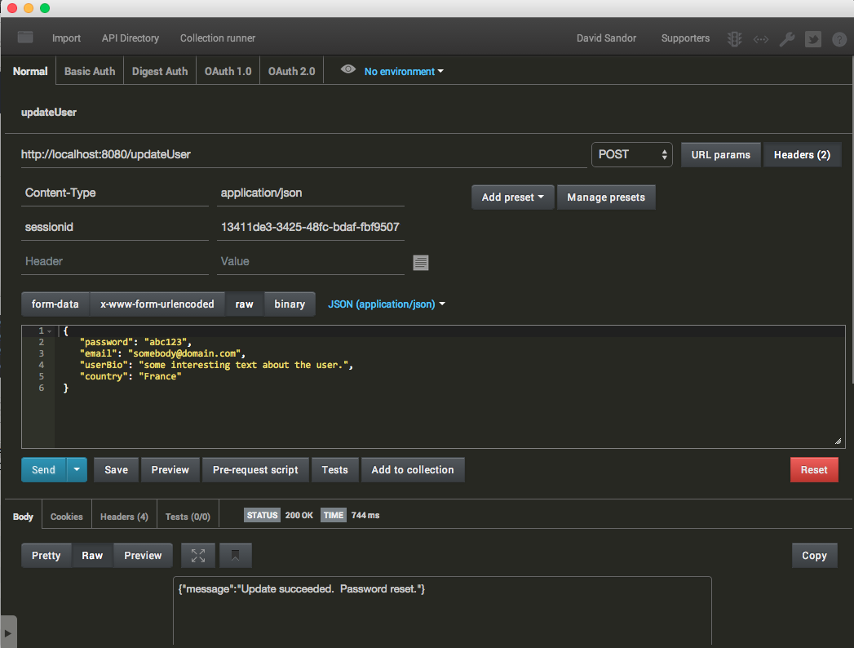This screenshot has width=854, height=648.
Task: Open the response Headers (4) tab
Action: coord(124,516)
